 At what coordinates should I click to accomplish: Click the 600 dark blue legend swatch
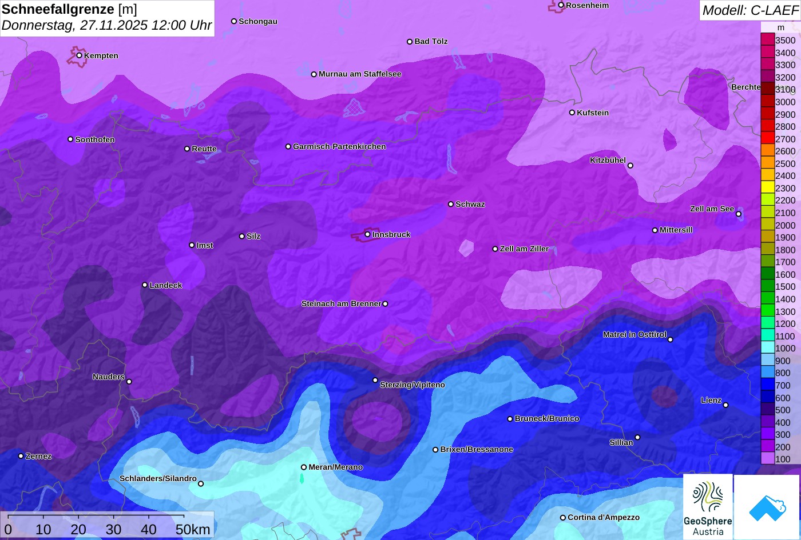767,397
